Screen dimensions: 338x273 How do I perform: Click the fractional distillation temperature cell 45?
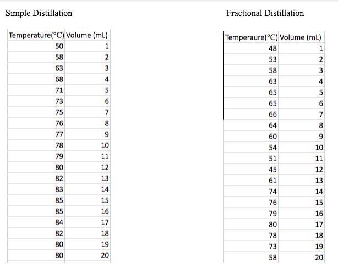[251, 169]
